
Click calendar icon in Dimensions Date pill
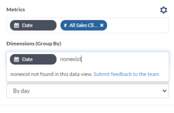point(16,59)
